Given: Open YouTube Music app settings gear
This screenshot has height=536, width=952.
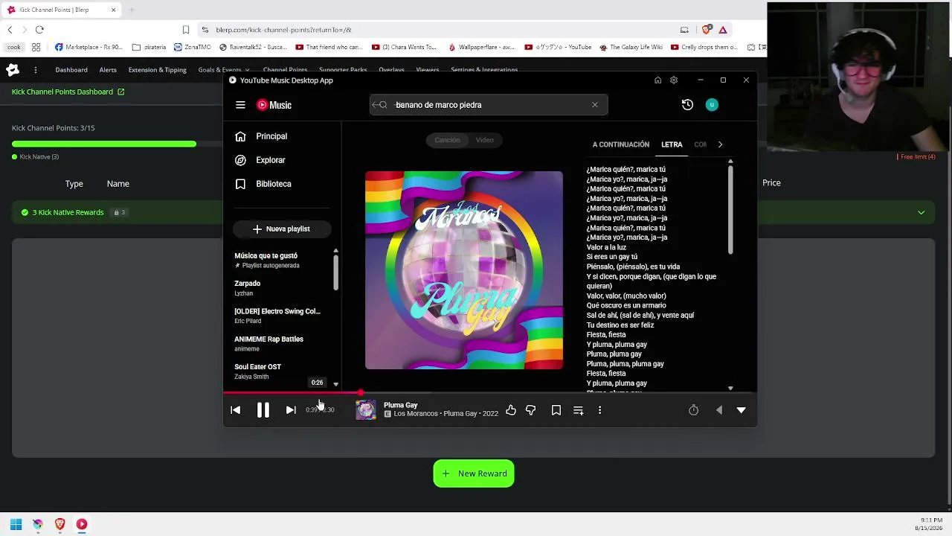Looking at the screenshot, I should click(674, 80).
